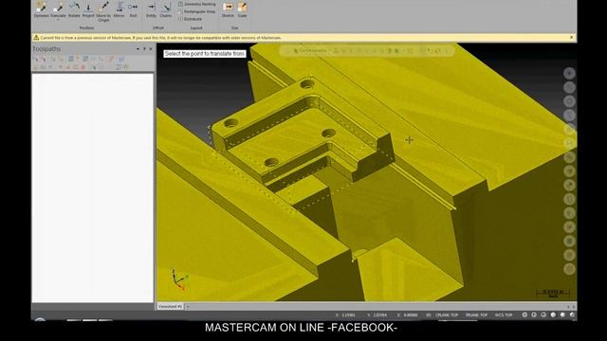The height and width of the screenshot is (341, 607).
Task: Launch the Rectangular Array tool
Action: (197, 11)
